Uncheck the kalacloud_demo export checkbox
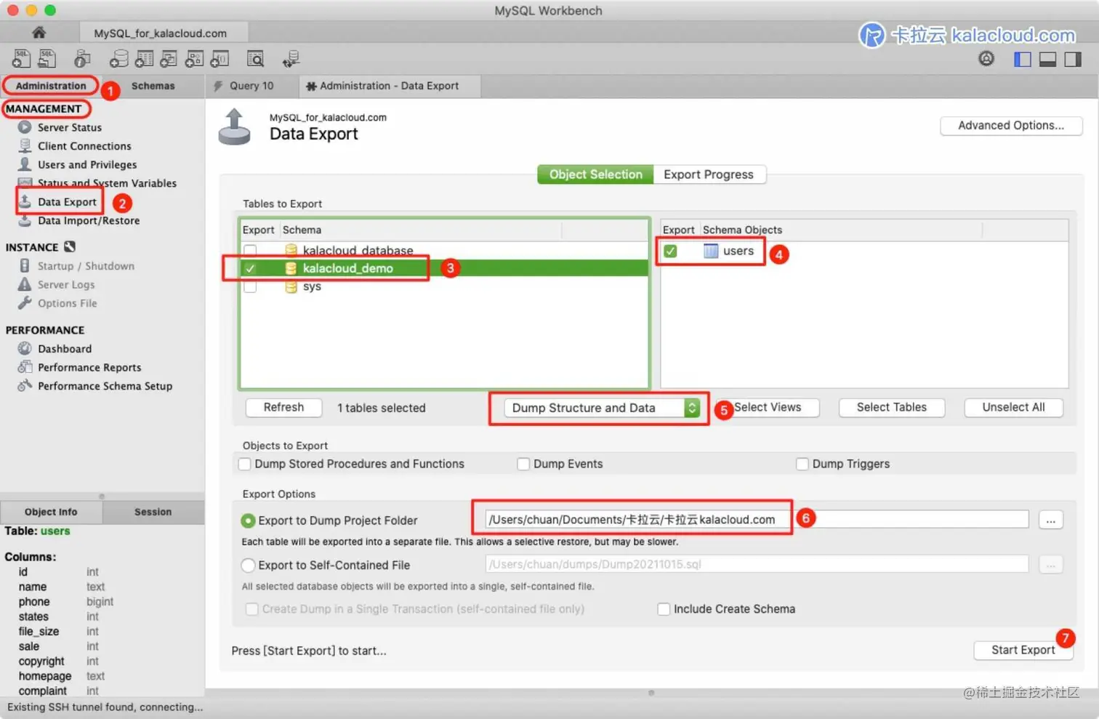Viewport: 1099px width, 719px height. pos(250,268)
